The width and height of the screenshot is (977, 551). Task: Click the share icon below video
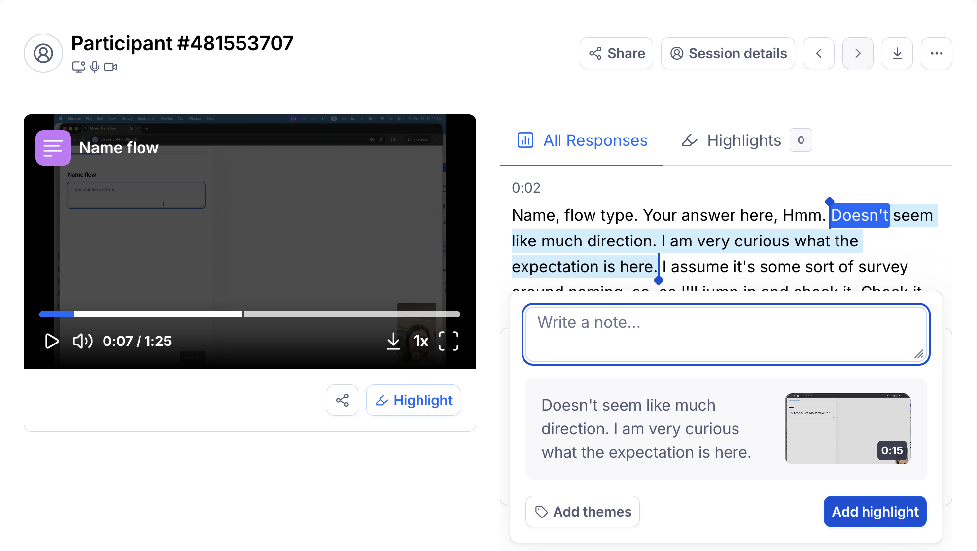(342, 400)
